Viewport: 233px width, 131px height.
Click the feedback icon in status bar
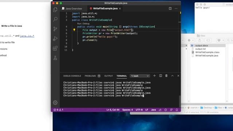tap(171, 110)
